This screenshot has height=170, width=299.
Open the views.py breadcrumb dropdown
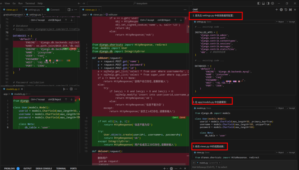(x=98, y=14)
